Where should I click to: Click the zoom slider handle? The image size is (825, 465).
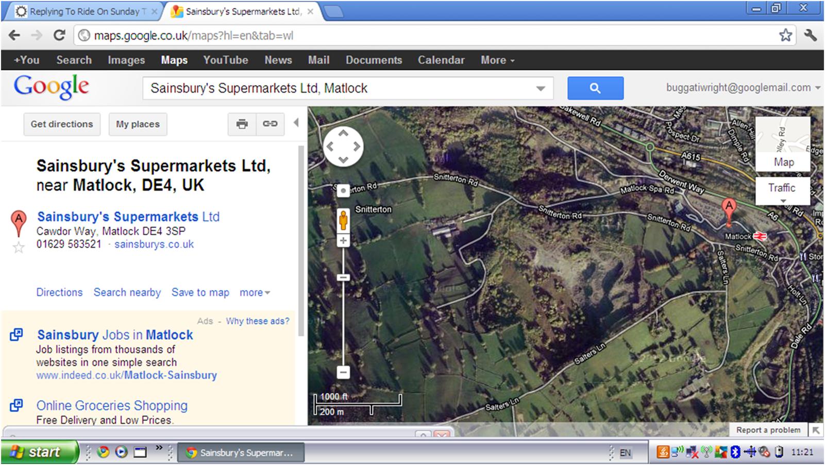pos(343,277)
